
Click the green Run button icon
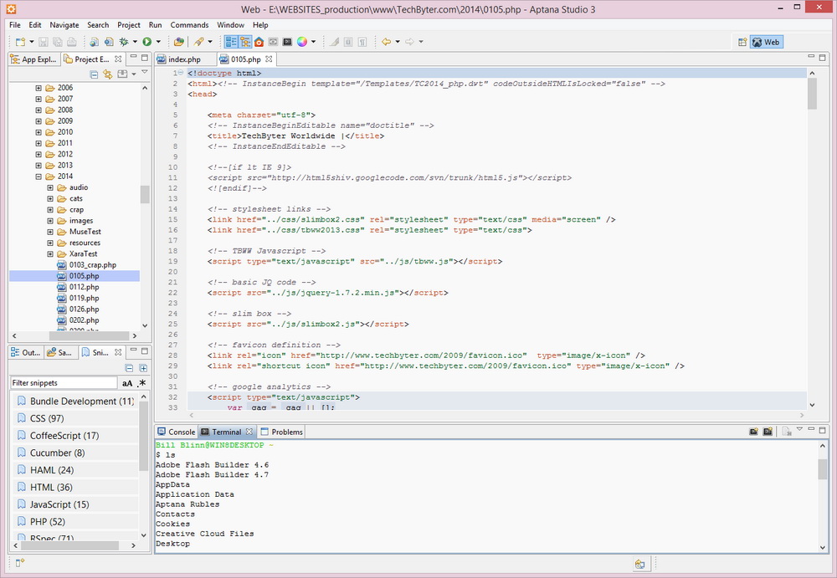146,42
